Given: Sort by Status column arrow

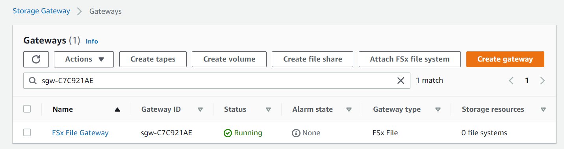Looking at the screenshot, I should [x=269, y=110].
